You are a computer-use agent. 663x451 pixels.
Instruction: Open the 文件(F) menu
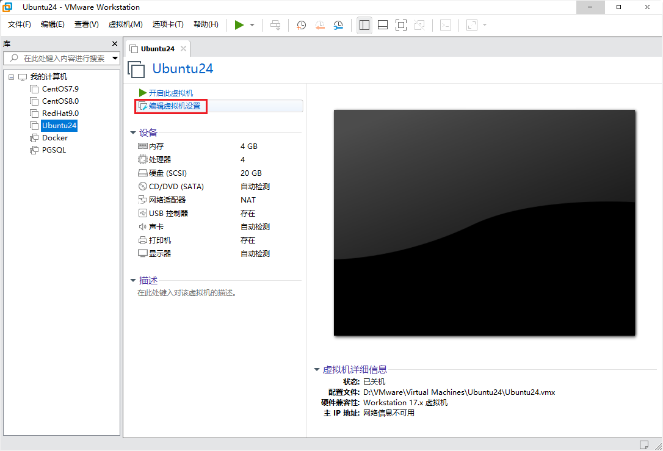click(x=20, y=24)
